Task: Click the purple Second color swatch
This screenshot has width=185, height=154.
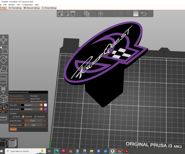Action: 45,109
